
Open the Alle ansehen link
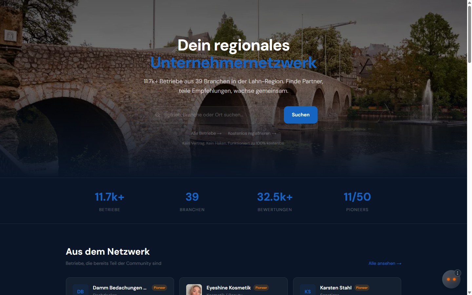tap(385, 263)
